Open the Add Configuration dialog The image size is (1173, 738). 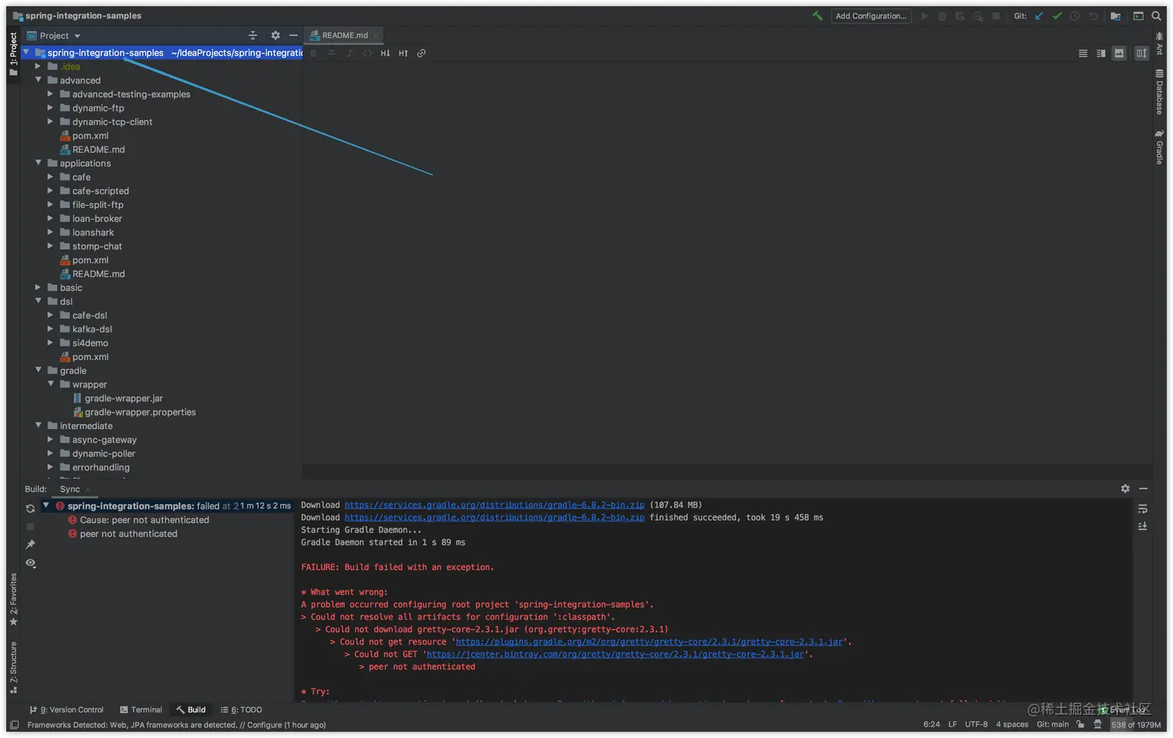[x=870, y=16]
